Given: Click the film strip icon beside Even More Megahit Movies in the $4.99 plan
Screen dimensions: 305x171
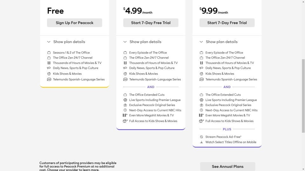Looking at the screenshot, I should tap(125, 115).
